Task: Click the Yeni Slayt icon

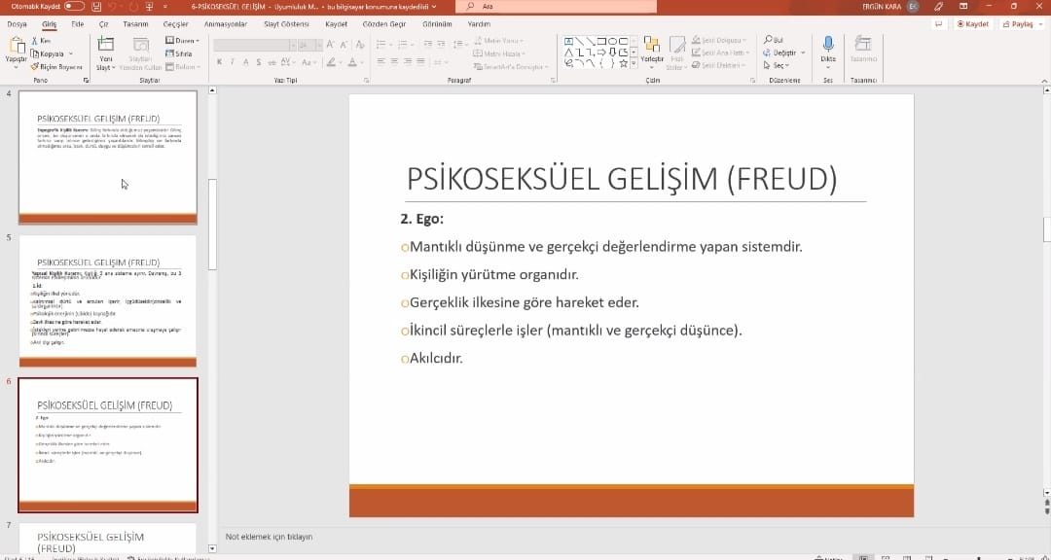Action: pos(106,45)
